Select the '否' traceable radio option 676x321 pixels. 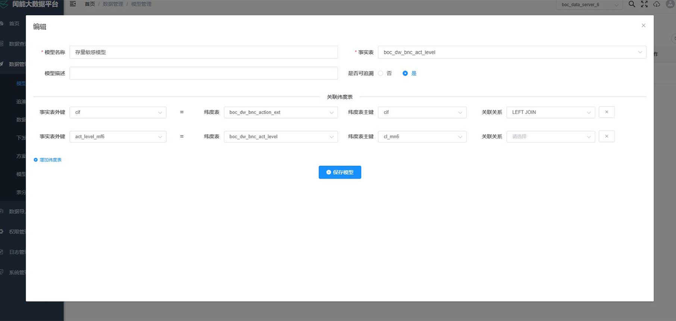click(x=381, y=73)
